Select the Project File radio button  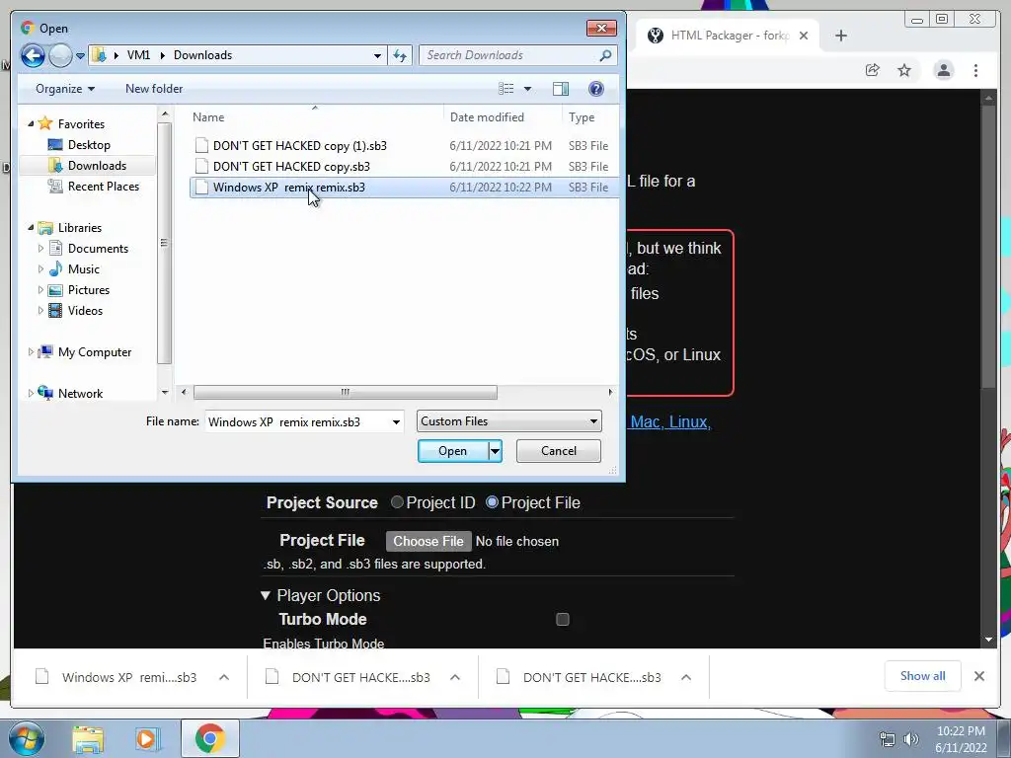tap(492, 502)
